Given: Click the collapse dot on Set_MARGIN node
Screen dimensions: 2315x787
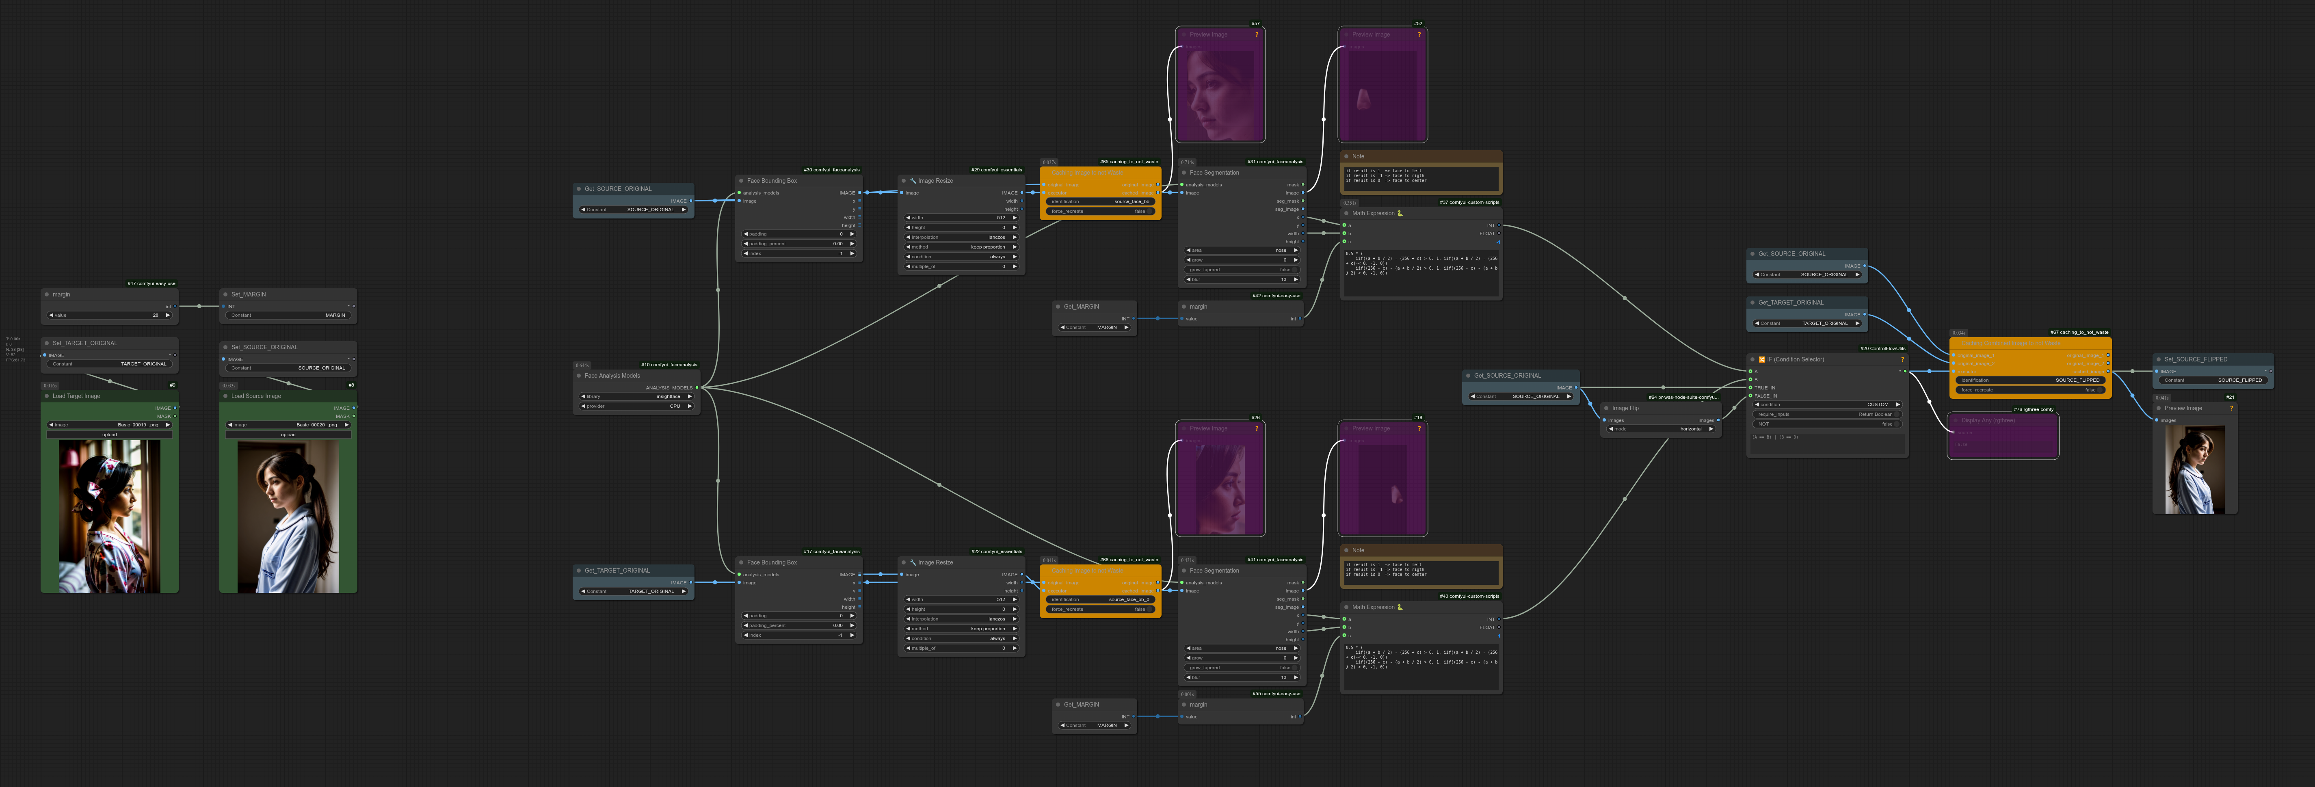Looking at the screenshot, I should click(225, 295).
